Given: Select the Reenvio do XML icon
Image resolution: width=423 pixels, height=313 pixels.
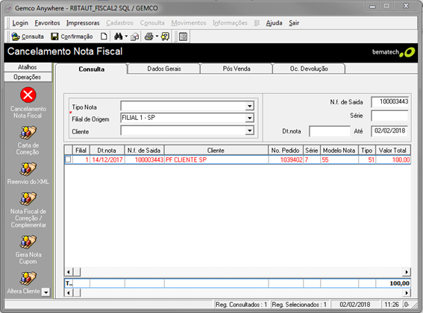Looking at the screenshot, I should 28,169.
